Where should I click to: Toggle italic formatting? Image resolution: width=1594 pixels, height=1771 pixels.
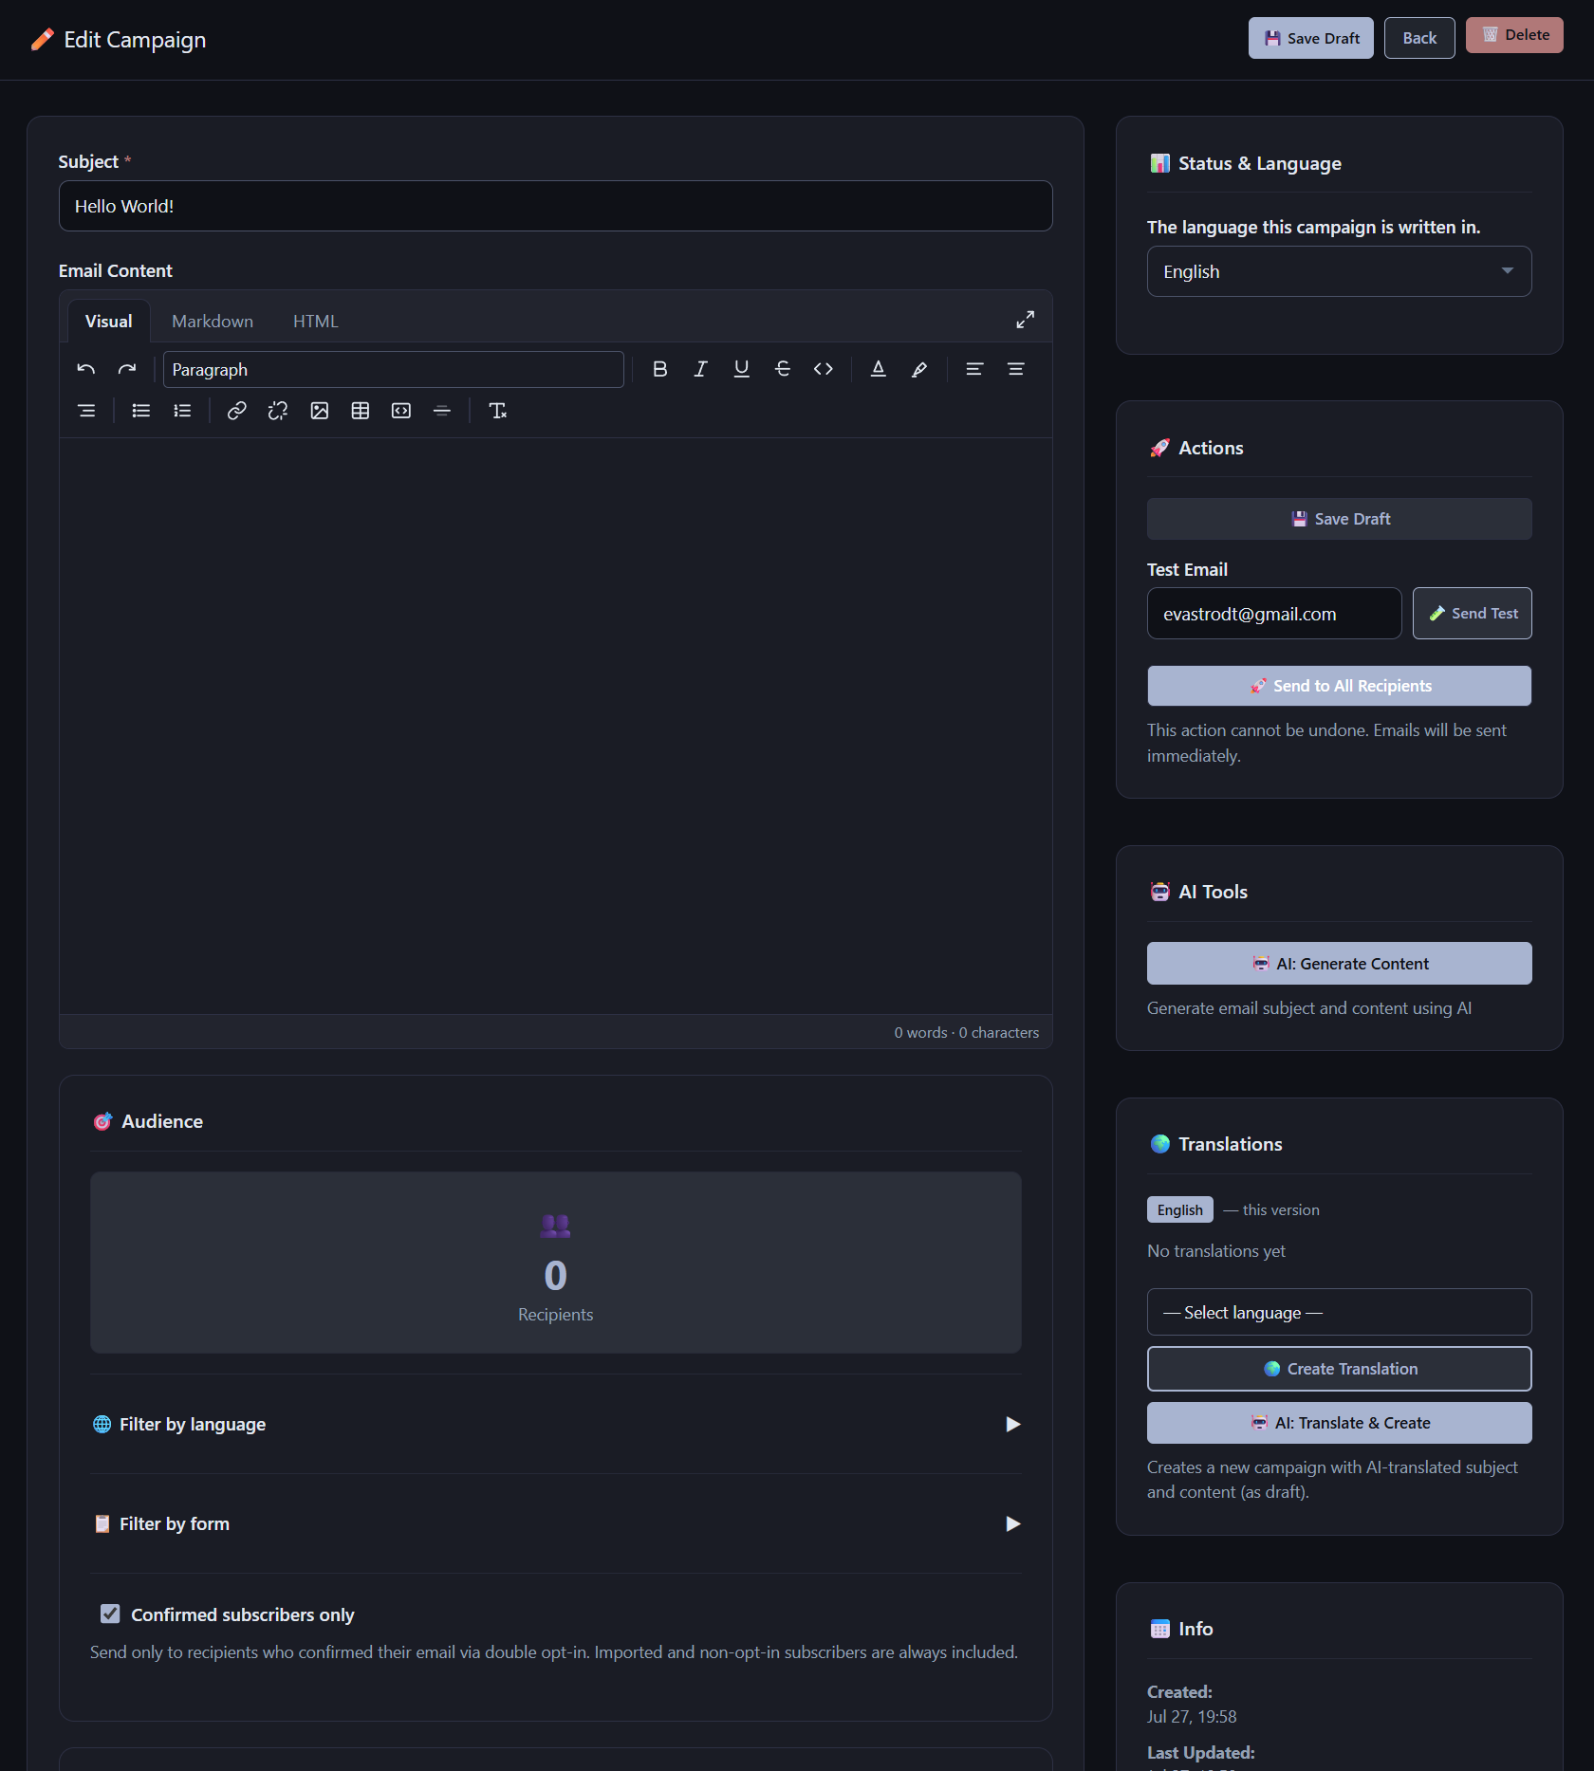[x=701, y=369]
